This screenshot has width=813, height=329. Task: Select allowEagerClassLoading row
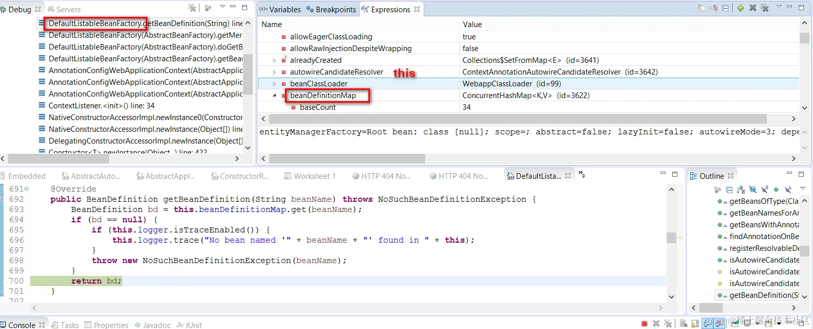[529, 37]
